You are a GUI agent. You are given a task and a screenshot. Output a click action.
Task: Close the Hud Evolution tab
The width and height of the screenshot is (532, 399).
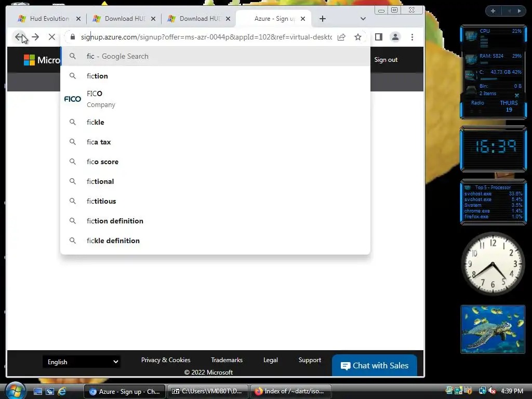click(78, 19)
